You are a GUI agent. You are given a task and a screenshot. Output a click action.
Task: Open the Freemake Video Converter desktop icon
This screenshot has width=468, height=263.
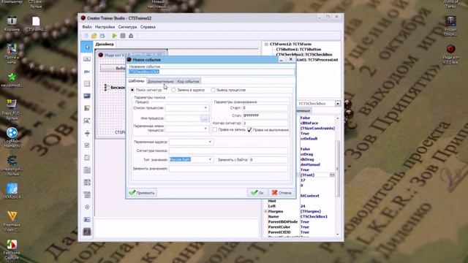[12, 221]
